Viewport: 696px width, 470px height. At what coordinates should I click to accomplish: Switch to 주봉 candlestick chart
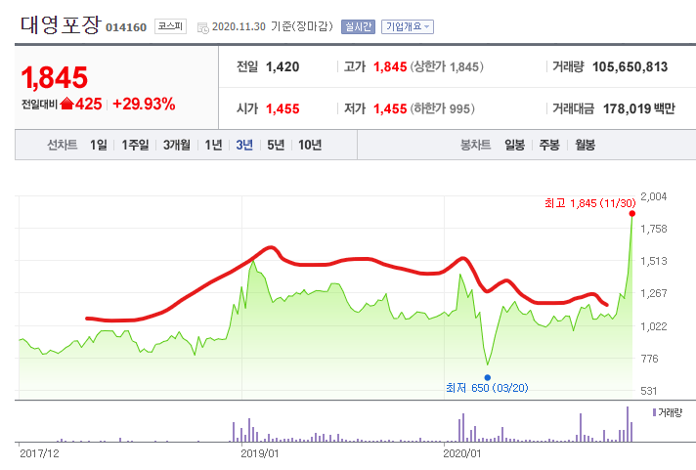tap(549, 145)
